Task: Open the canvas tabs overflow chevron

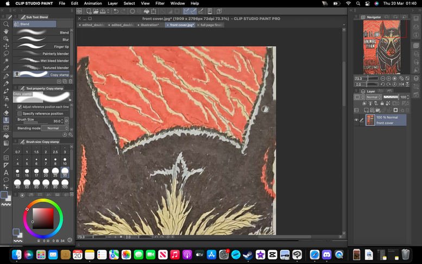Action: (x=344, y=25)
